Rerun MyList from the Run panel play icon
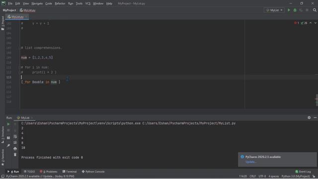This screenshot has width=318, height=179. point(8,124)
